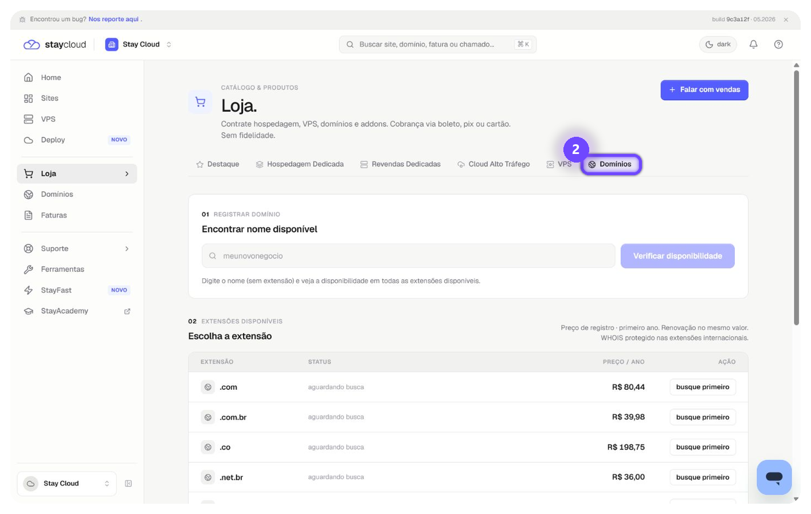The image size is (811, 514).
Task: Open Ferramentas in the sidebar
Action: 77,269
